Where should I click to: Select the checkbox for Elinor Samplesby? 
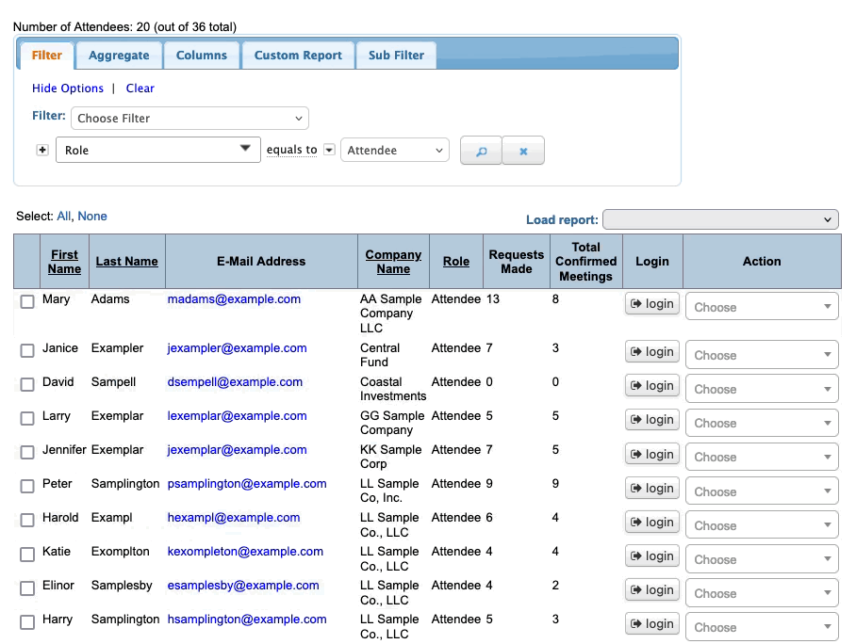pyautogui.click(x=27, y=588)
